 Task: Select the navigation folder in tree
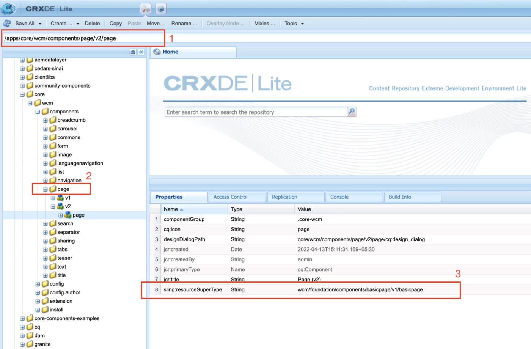69,180
